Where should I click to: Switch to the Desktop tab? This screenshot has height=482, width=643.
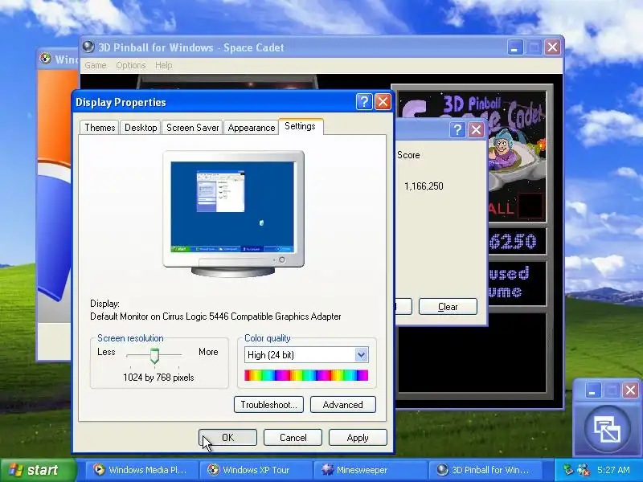pos(141,128)
